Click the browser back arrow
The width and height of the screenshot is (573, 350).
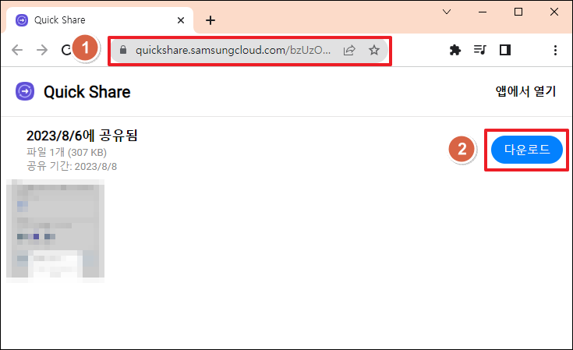tap(17, 50)
